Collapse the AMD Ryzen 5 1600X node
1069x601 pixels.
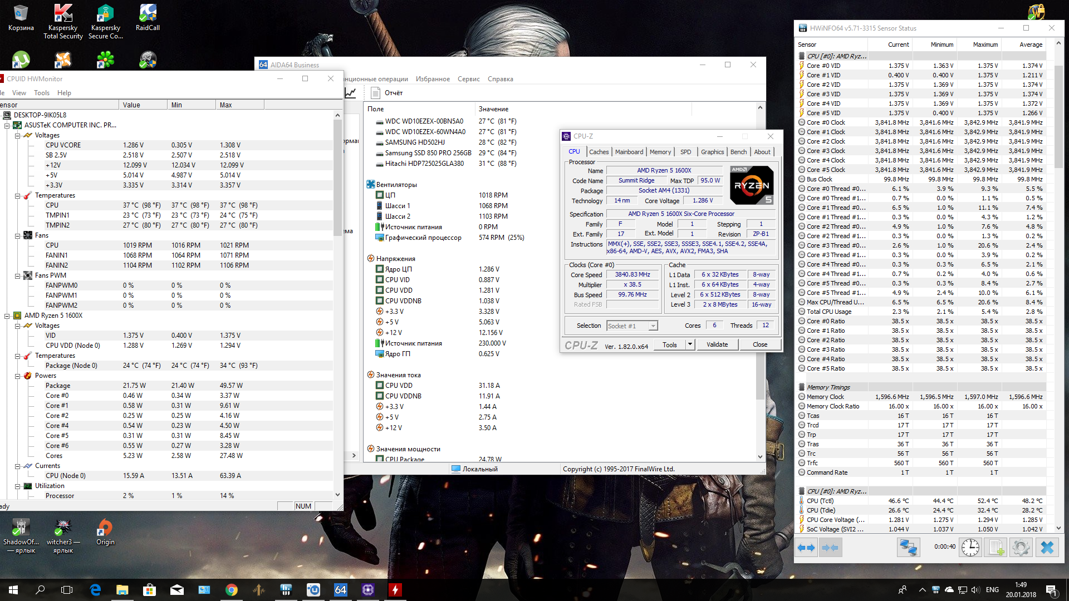click(x=7, y=316)
